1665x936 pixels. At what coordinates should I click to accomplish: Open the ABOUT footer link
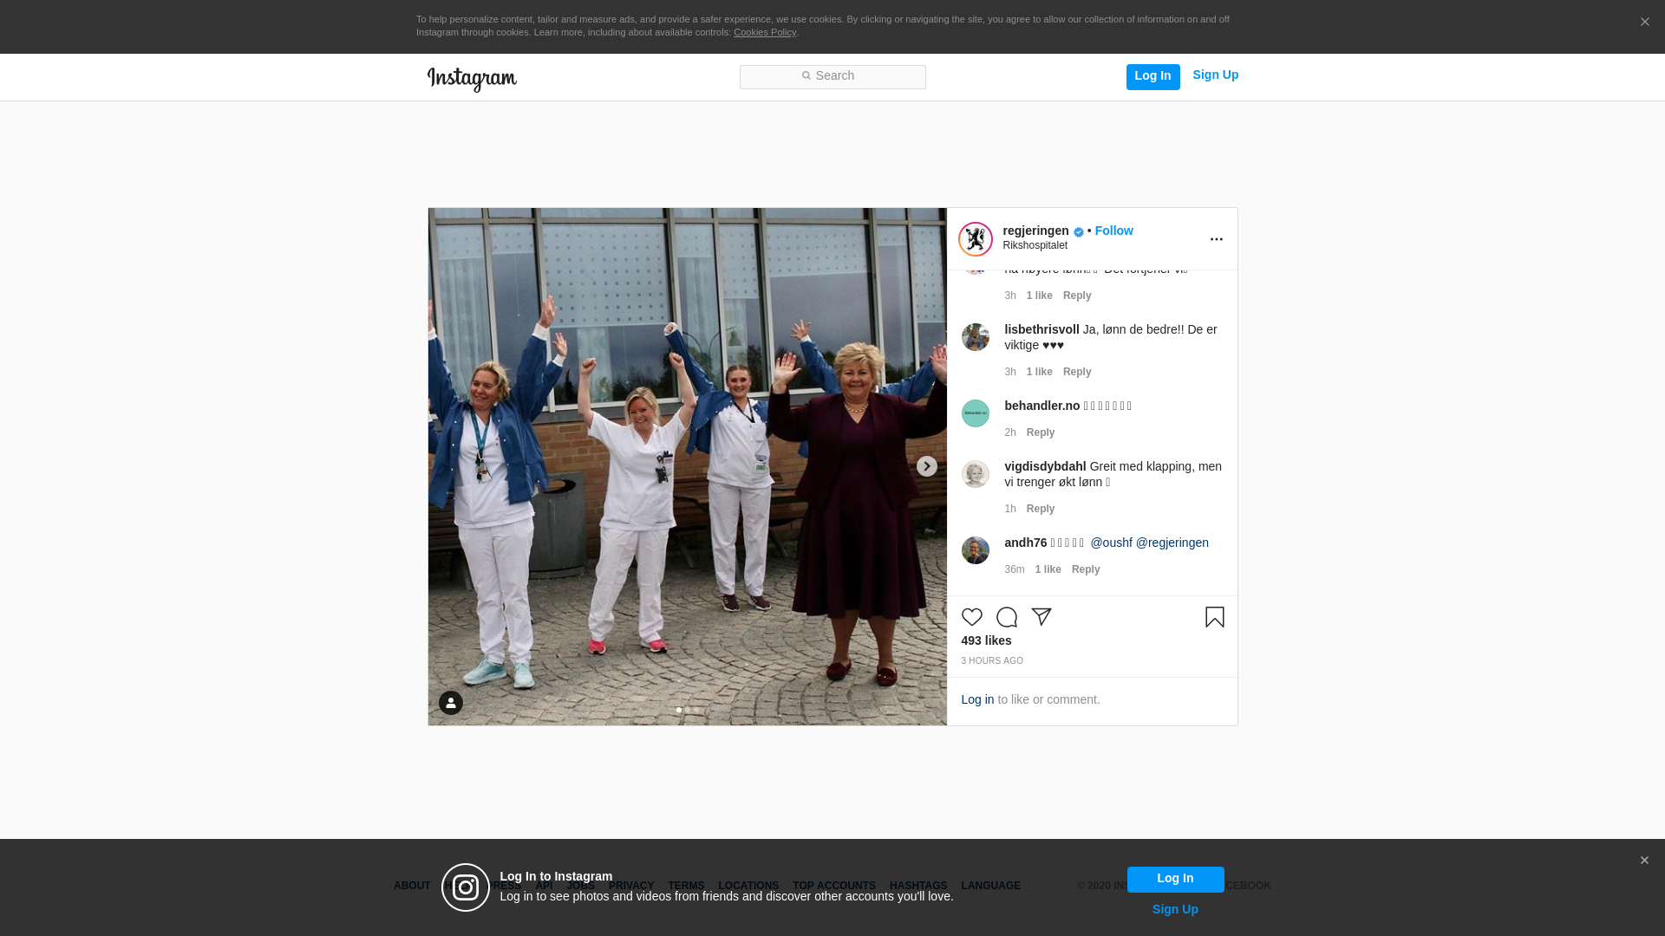point(412,886)
